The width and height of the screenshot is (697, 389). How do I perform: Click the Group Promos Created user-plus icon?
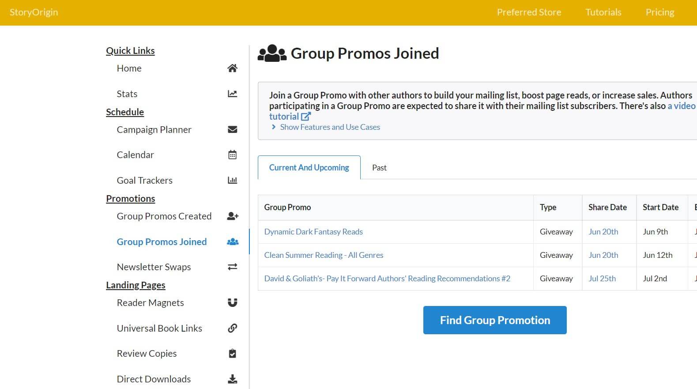point(233,216)
